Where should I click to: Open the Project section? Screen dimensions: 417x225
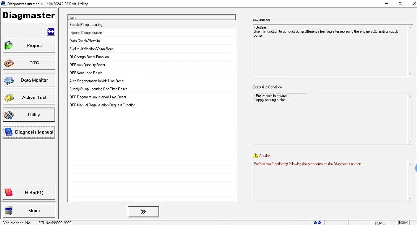(29, 45)
